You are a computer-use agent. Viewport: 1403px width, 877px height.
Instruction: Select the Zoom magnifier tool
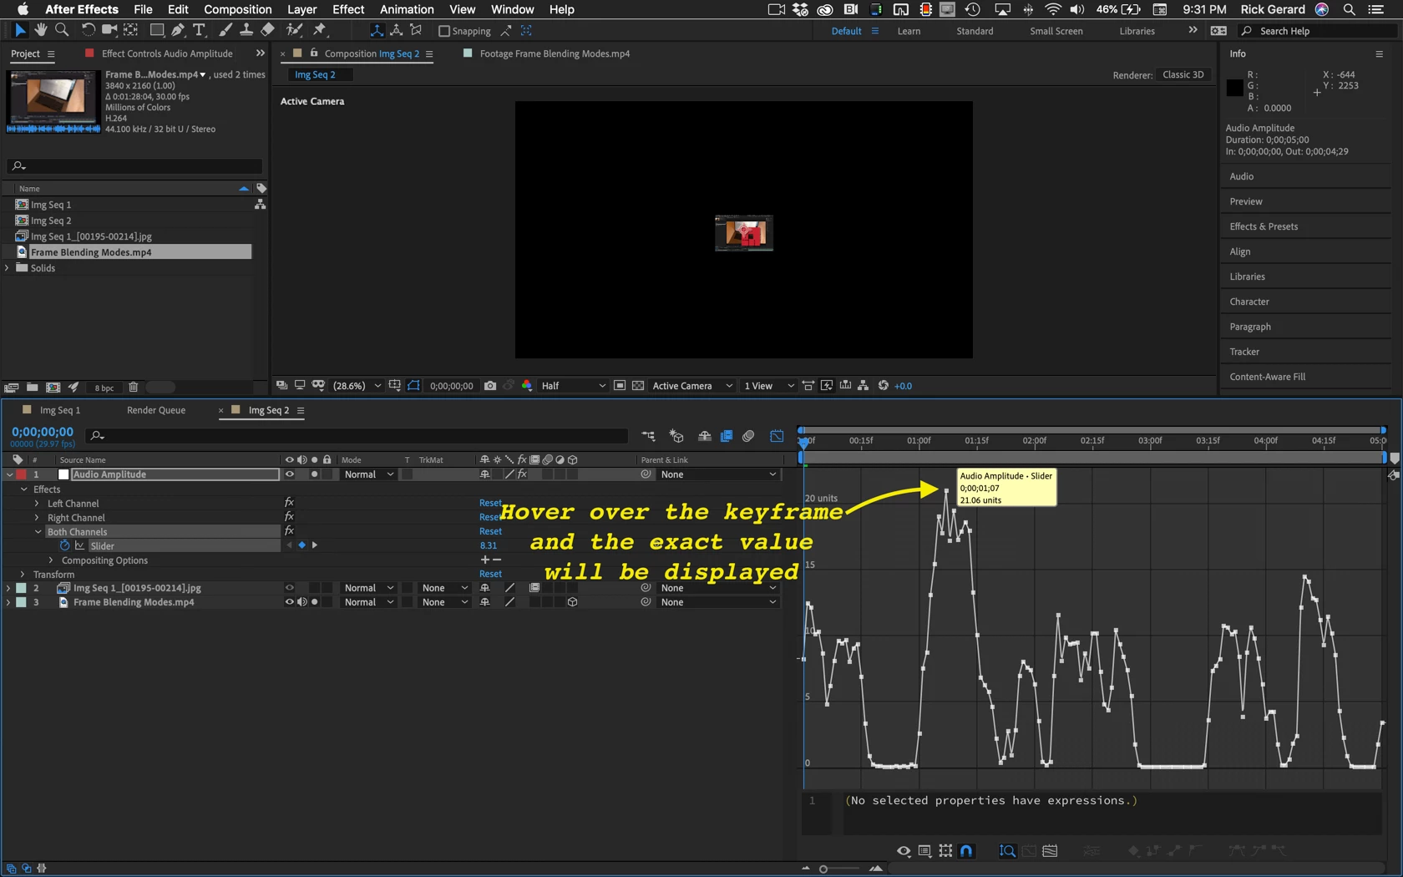[x=62, y=30]
